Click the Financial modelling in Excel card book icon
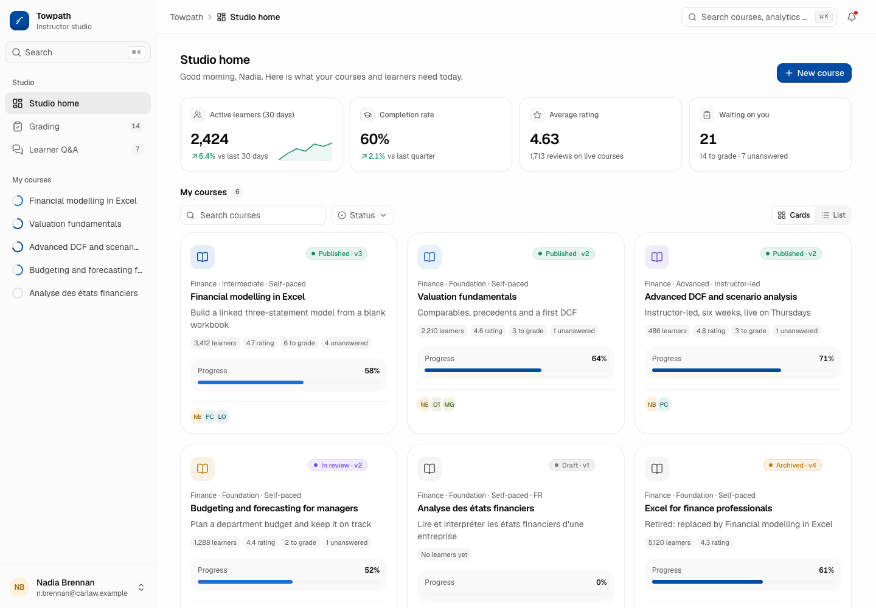Viewport: 876px width, 608px height. (203, 257)
